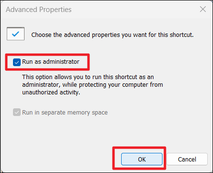Click the words "memory space" in the disabled option
The height and width of the screenshot is (173, 213).
pyautogui.click(x=88, y=113)
